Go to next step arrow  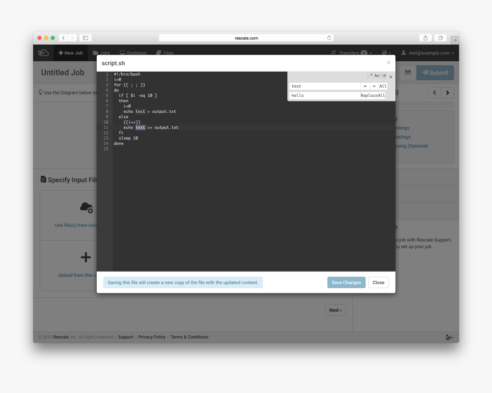pyautogui.click(x=447, y=93)
